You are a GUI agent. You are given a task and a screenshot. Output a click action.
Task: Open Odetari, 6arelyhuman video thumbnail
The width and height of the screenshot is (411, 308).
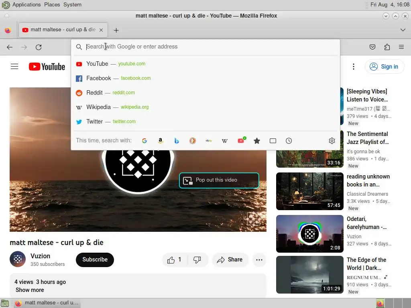click(309, 234)
